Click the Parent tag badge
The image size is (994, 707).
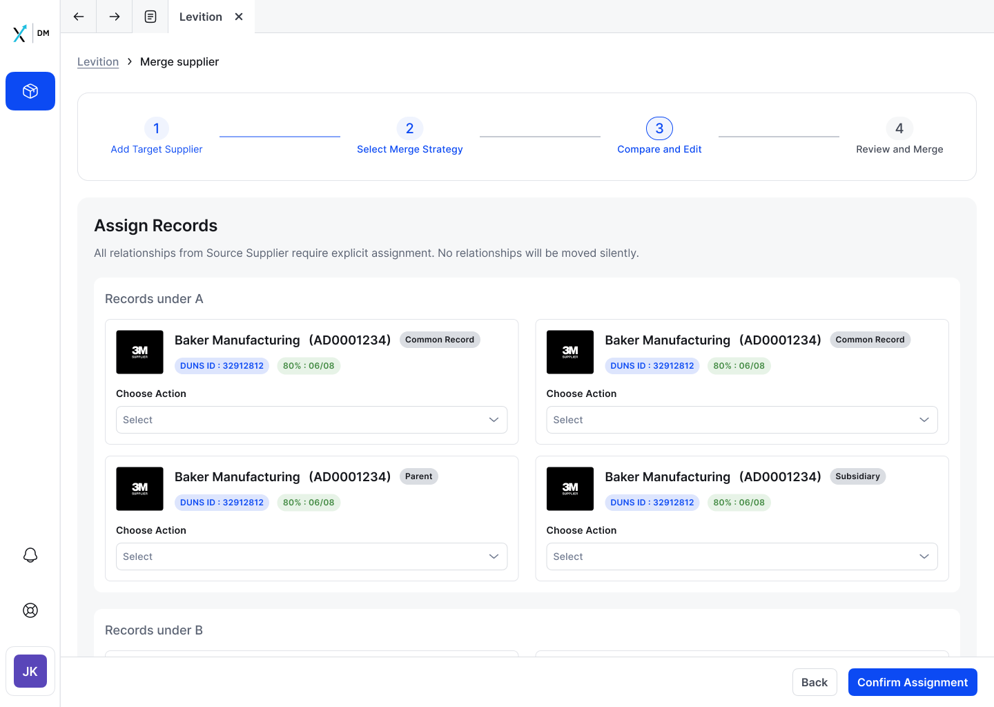419,476
